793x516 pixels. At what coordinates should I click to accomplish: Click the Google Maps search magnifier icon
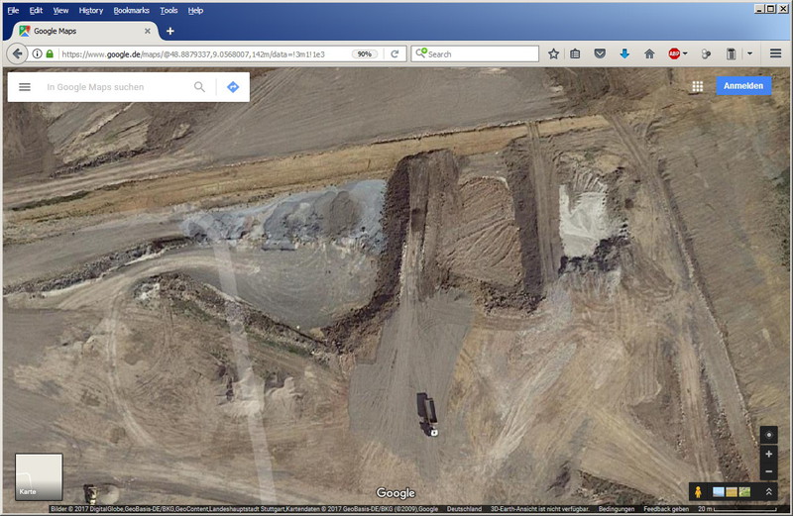click(199, 87)
